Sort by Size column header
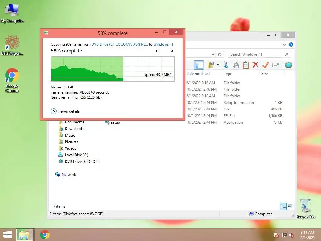This screenshot has height=241, width=321. tap(265, 73)
